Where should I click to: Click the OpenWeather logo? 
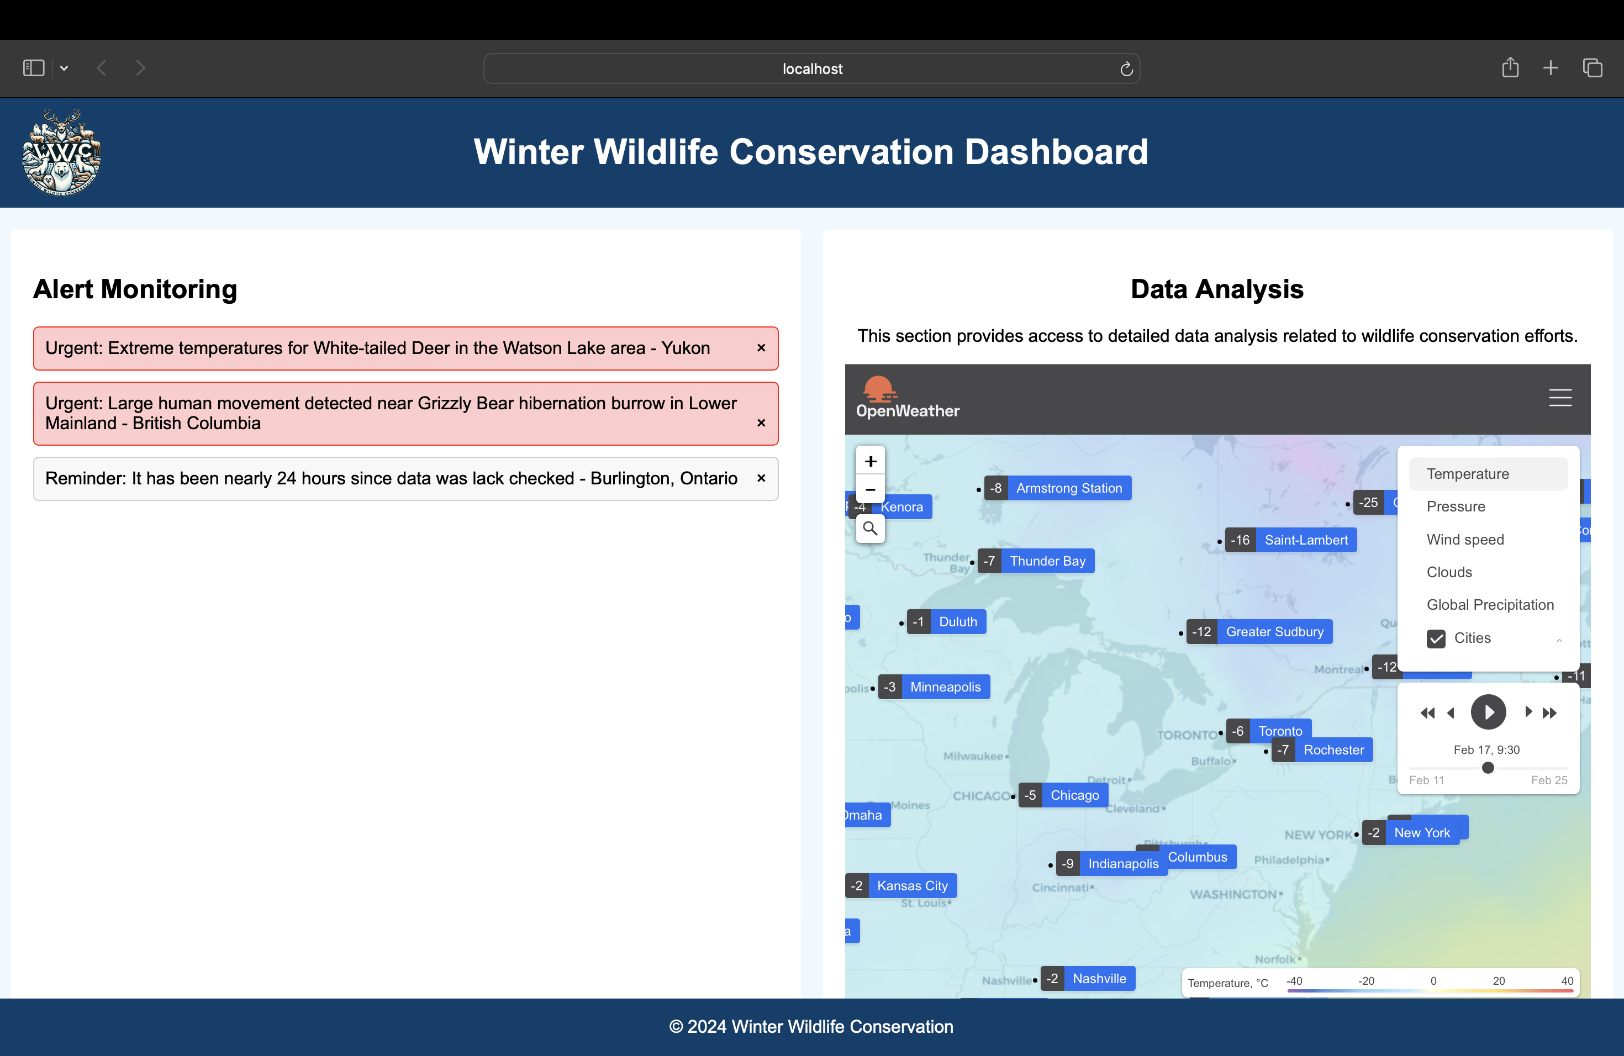click(x=908, y=398)
